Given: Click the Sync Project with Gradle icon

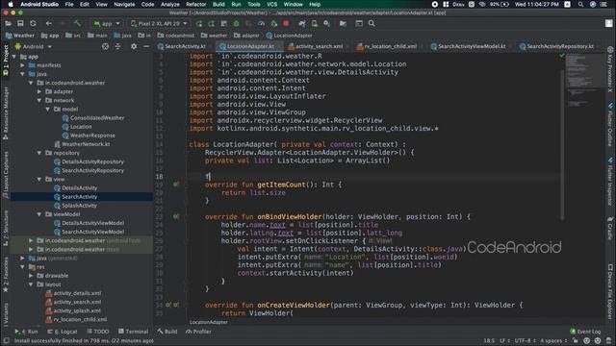Looking at the screenshot, I should 301,23.
